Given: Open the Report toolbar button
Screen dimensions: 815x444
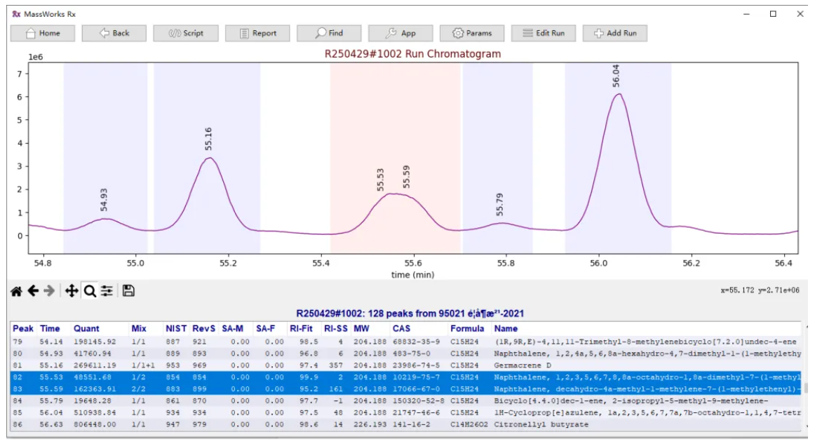Looking at the screenshot, I should pyautogui.click(x=257, y=33).
